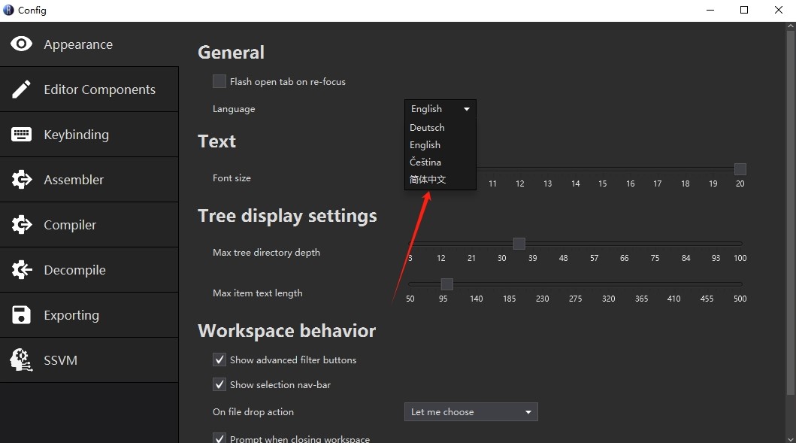Toggle Prompt when closing workspace
796x443 pixels.
219,438
